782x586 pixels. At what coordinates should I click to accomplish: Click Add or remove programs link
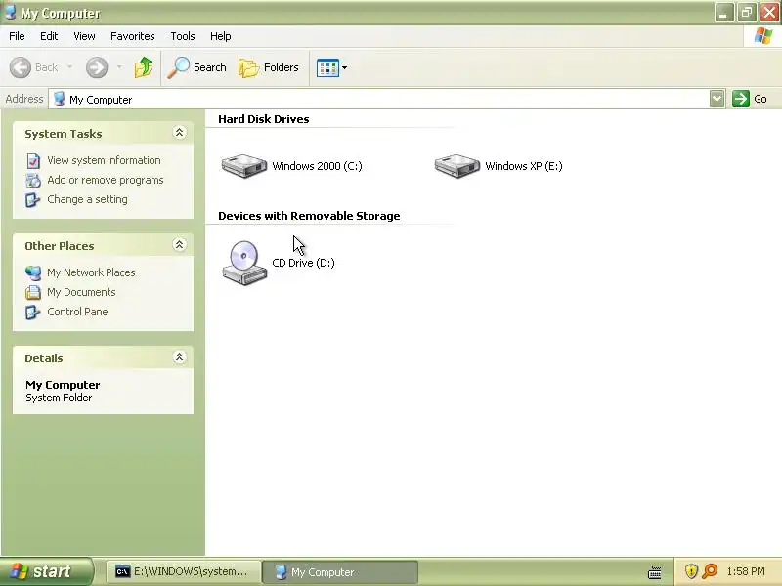coord(106,180)
